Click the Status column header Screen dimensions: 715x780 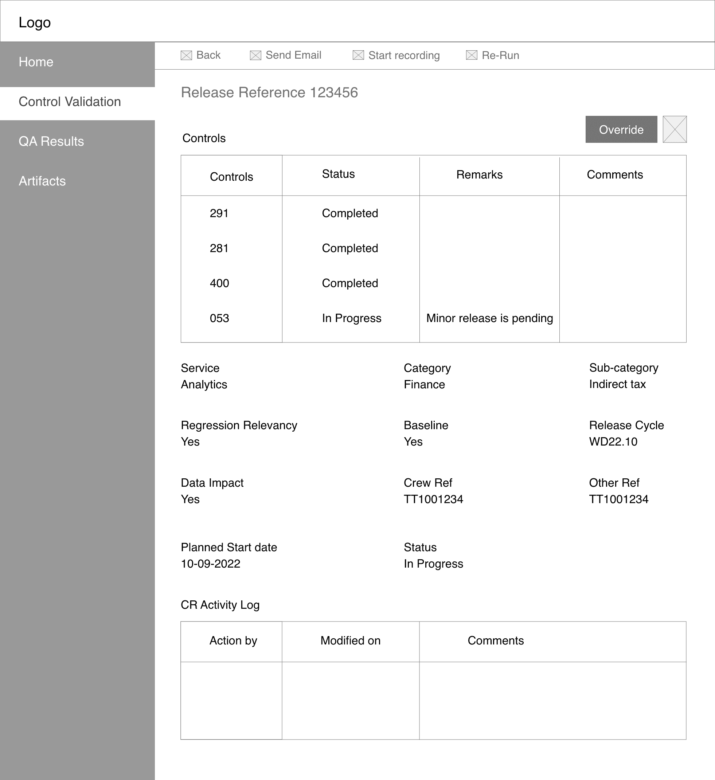[338, 174]
